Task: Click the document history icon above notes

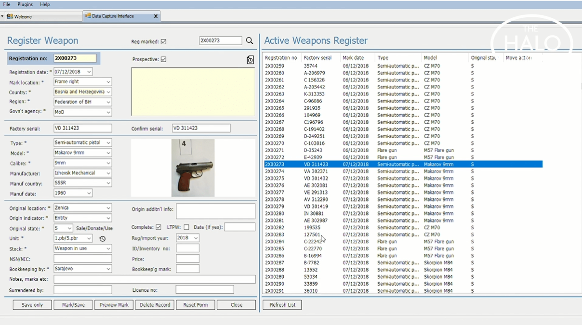Action: tap(250, 60)
